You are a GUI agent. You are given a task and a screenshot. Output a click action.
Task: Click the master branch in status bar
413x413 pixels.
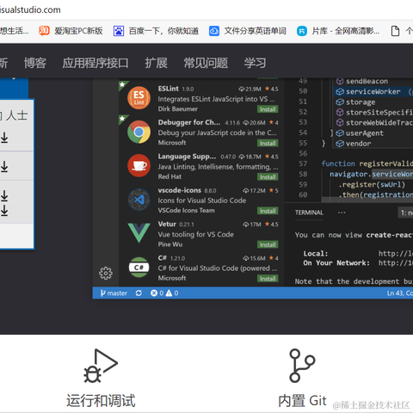114,293
